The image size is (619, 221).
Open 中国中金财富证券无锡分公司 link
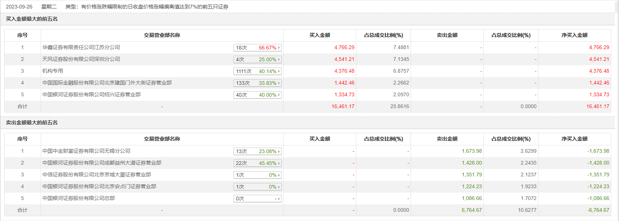pos(86,151)
